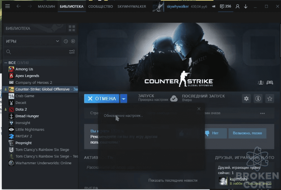
Task: Open the SKYWHYWALKER profile tab
Action: (x=132, y=6)
